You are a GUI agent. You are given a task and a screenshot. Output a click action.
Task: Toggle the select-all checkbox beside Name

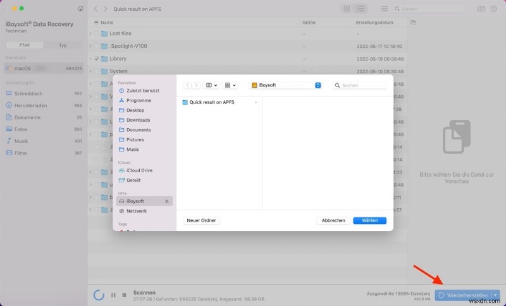click(96, 23)
